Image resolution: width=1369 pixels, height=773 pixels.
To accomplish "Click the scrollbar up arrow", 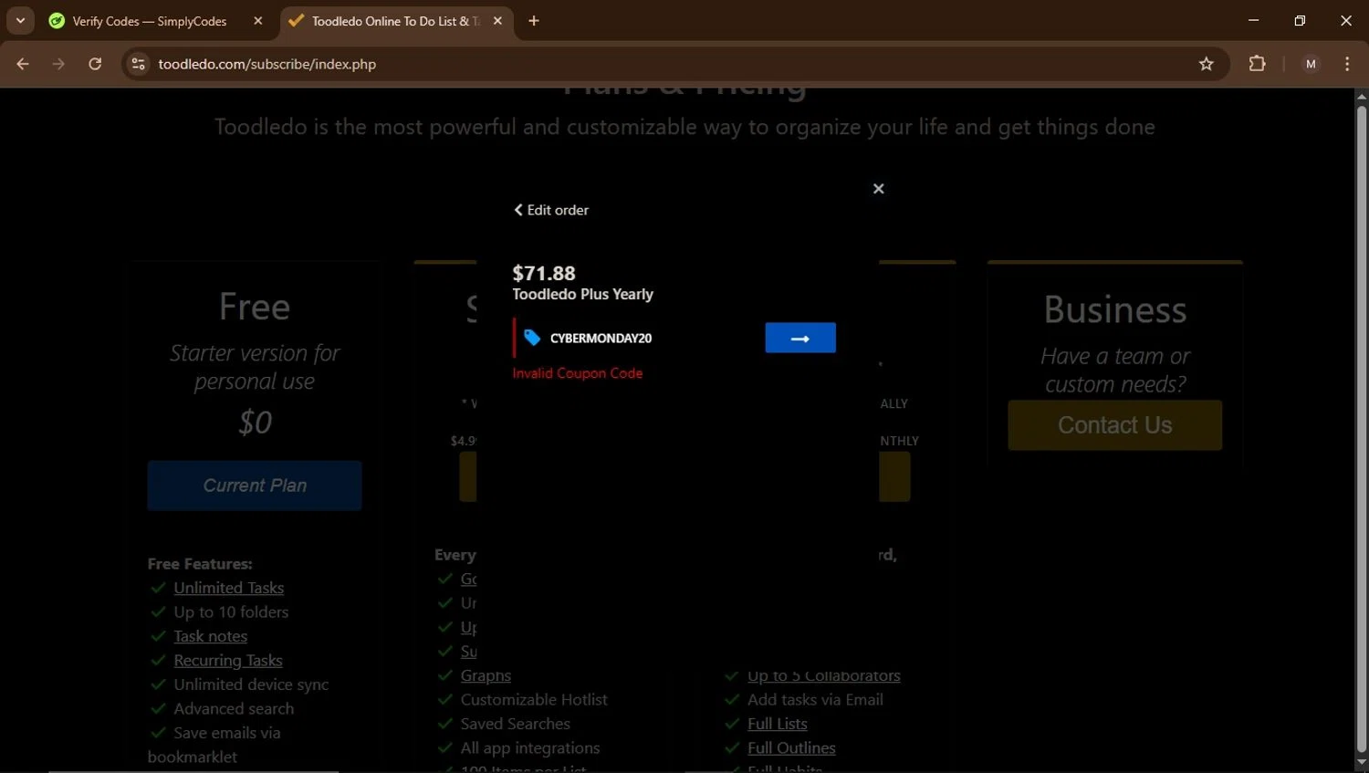I will click(x=1361, y=96).
